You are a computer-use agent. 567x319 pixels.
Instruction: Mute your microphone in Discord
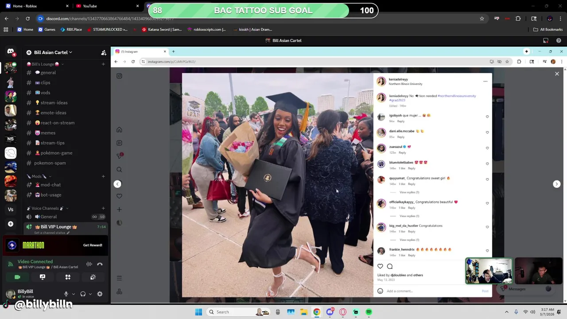click(66, 294)
